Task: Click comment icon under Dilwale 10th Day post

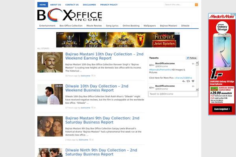Action: [x=92, y=108]
